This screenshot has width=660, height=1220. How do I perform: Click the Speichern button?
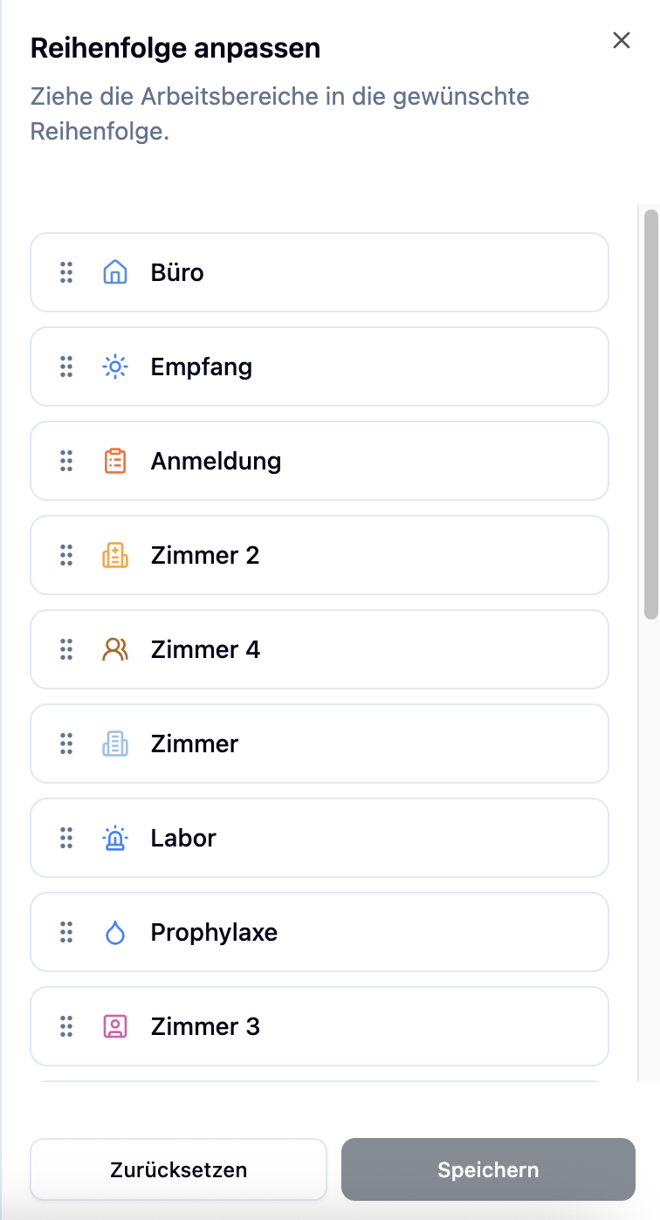(x=488, y=1169)
